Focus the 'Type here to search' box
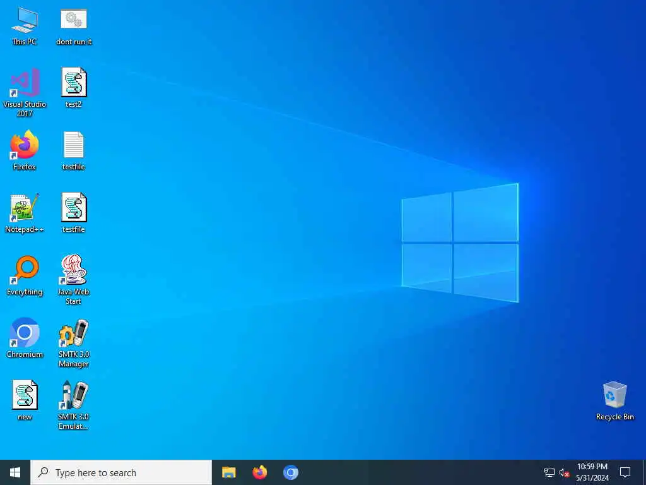This screenshot has width=646, height=485. (x=121, y=472)
